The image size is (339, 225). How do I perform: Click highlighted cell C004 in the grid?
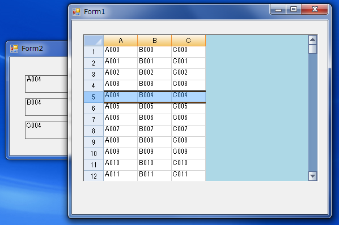[x=189, y=97]
